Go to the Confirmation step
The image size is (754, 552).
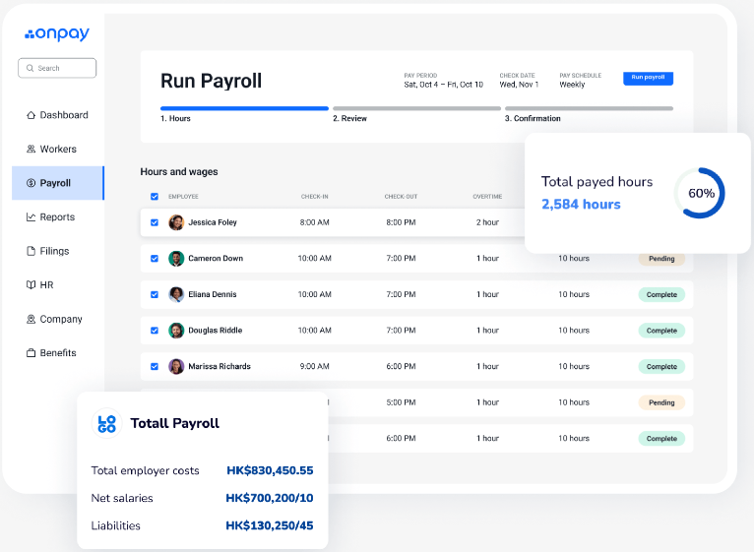tap(588, 113)
